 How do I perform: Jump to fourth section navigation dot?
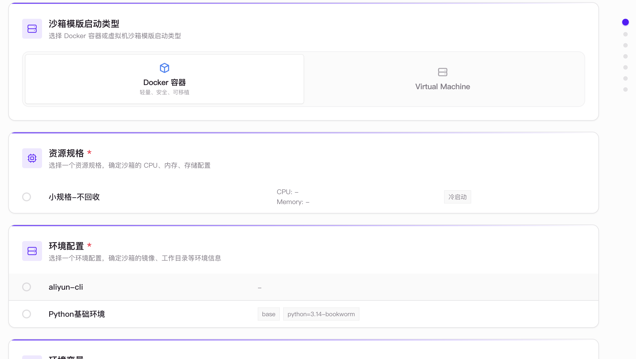pyautogui.click(x=625, y=56)
